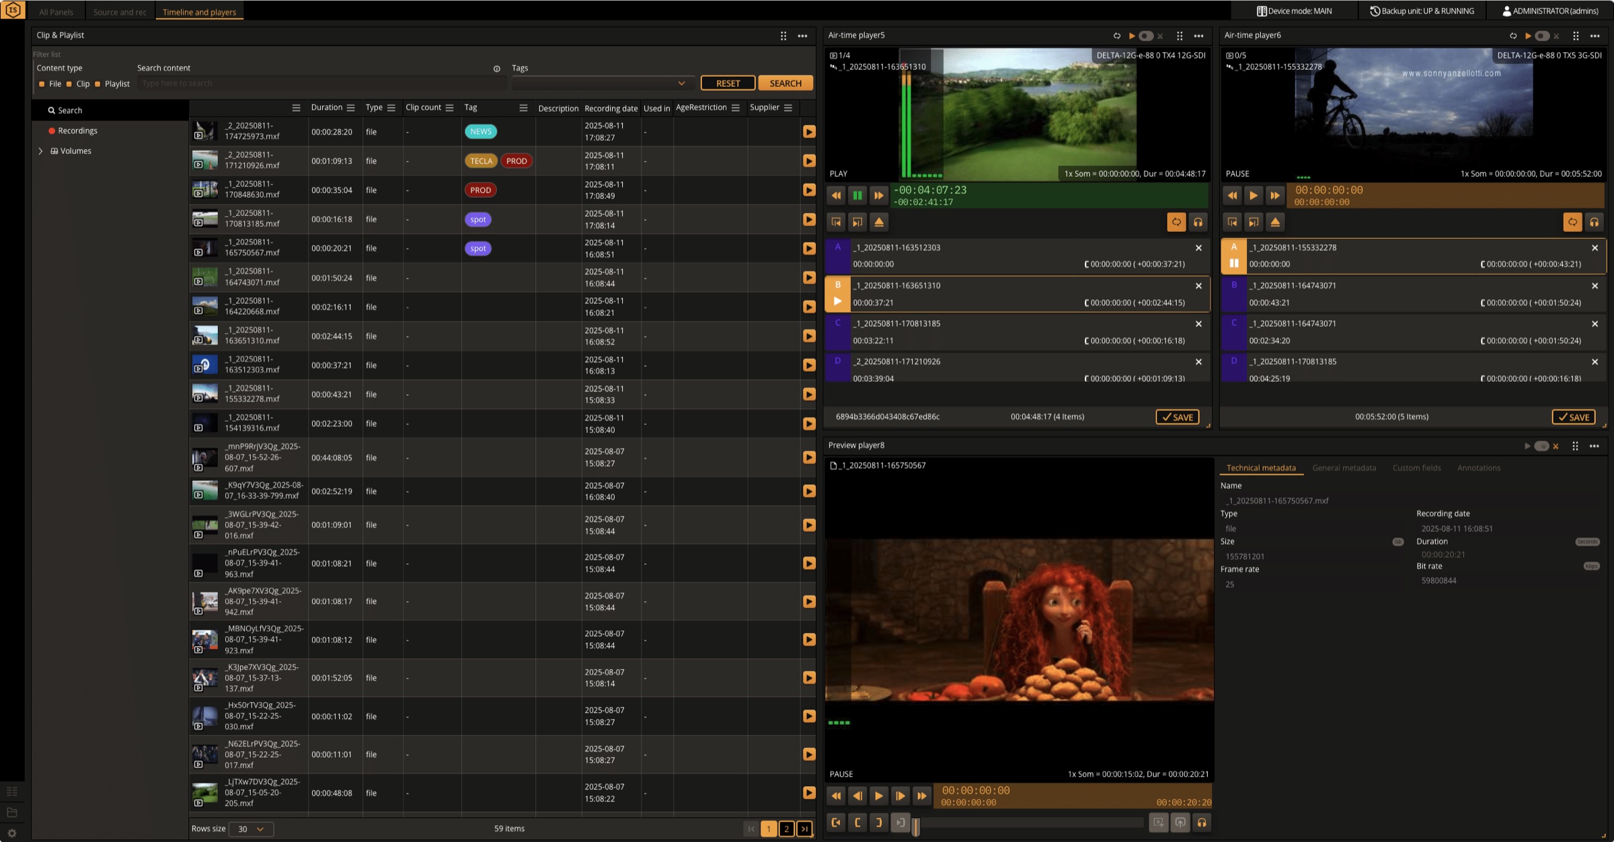This screenshot has height=842, width=1614.
Task: Remove item B from Air-time player6 playlist
Action: tap(1594, 286)
